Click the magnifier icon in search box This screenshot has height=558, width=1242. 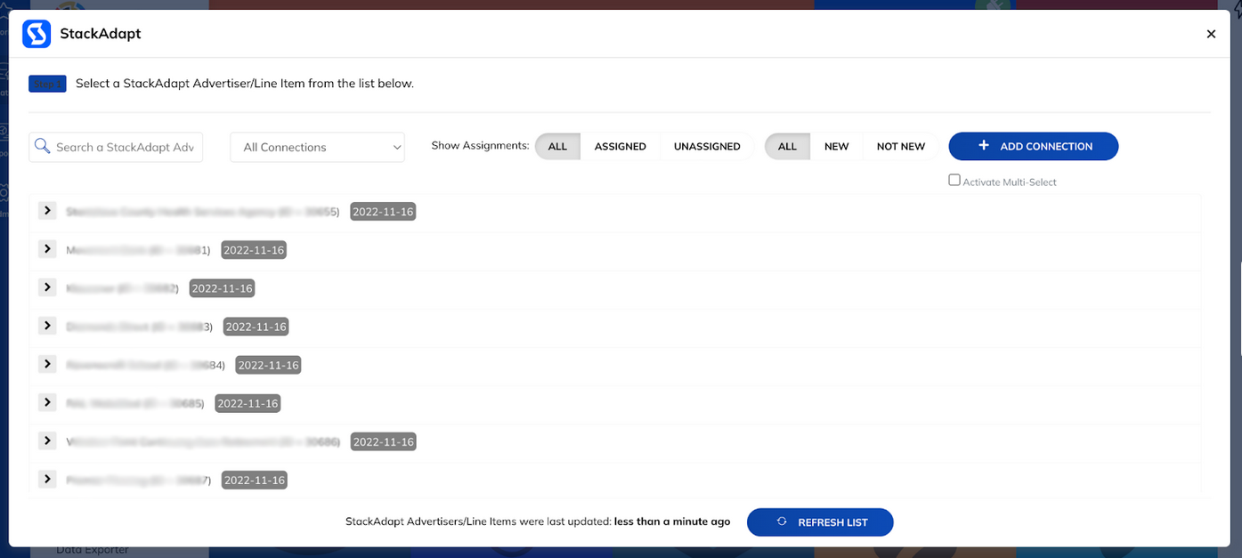pos(41,146)
